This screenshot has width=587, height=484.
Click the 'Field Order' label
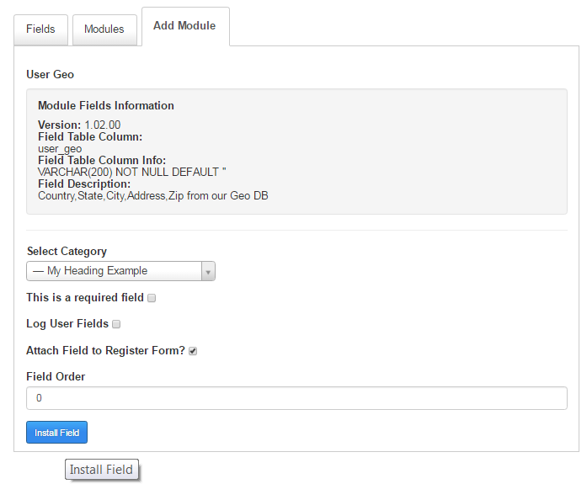[56, 376]
